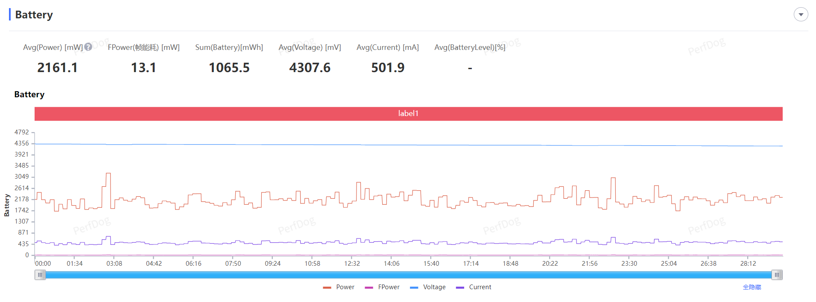Screen dimensions: 816x302
Task: Click the right handle of the time range slider
Action: tap(777, 275)
